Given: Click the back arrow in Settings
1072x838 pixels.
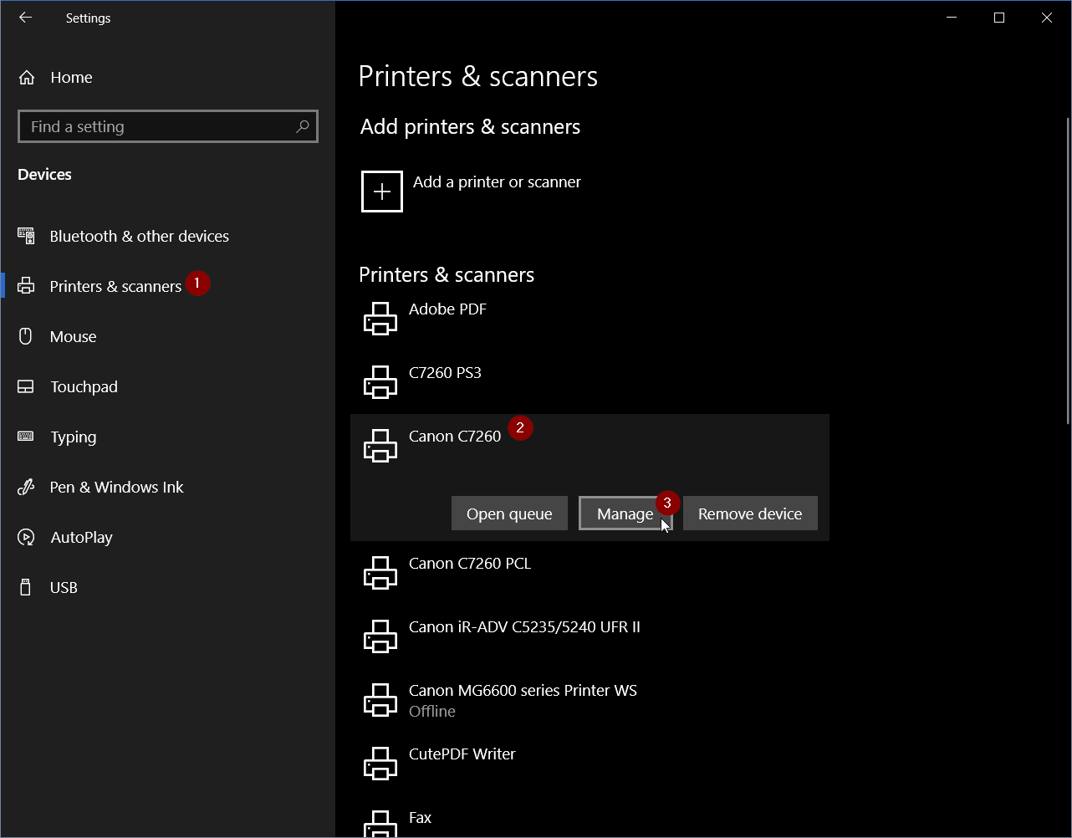Looking at the screenshot, I should (x=25, y=18).
